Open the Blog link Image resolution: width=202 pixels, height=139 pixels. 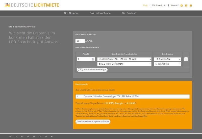145,5
